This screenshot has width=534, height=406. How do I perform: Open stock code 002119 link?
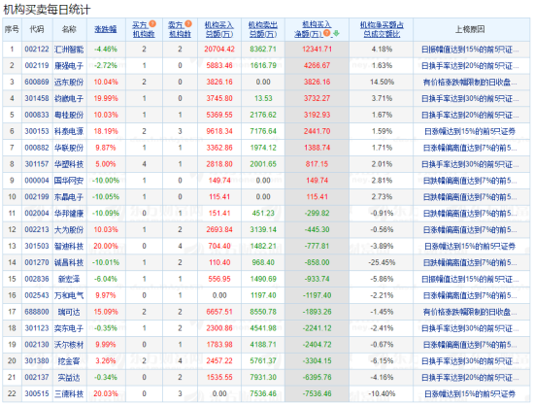37,66
